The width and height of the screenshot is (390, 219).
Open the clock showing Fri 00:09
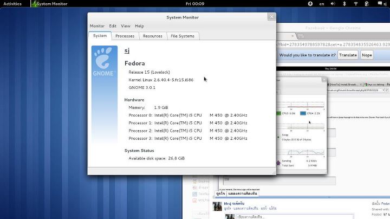(x=195, y=4)
